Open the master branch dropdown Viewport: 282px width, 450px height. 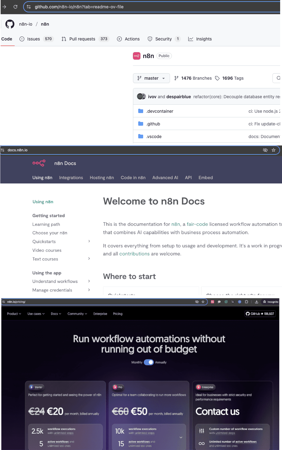151,78
